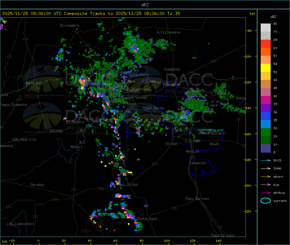Click the Lag.Llancanelo map label
The image size is (290, 245).
21,224
